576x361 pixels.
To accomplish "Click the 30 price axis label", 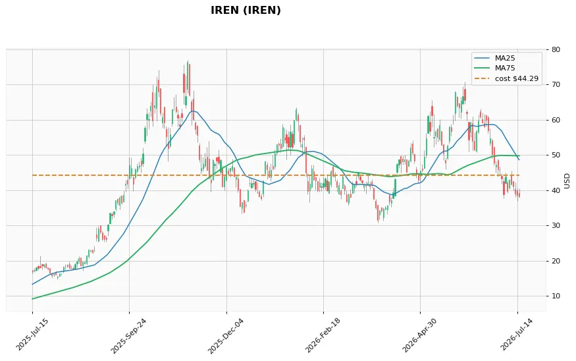I will click(556, 225).
